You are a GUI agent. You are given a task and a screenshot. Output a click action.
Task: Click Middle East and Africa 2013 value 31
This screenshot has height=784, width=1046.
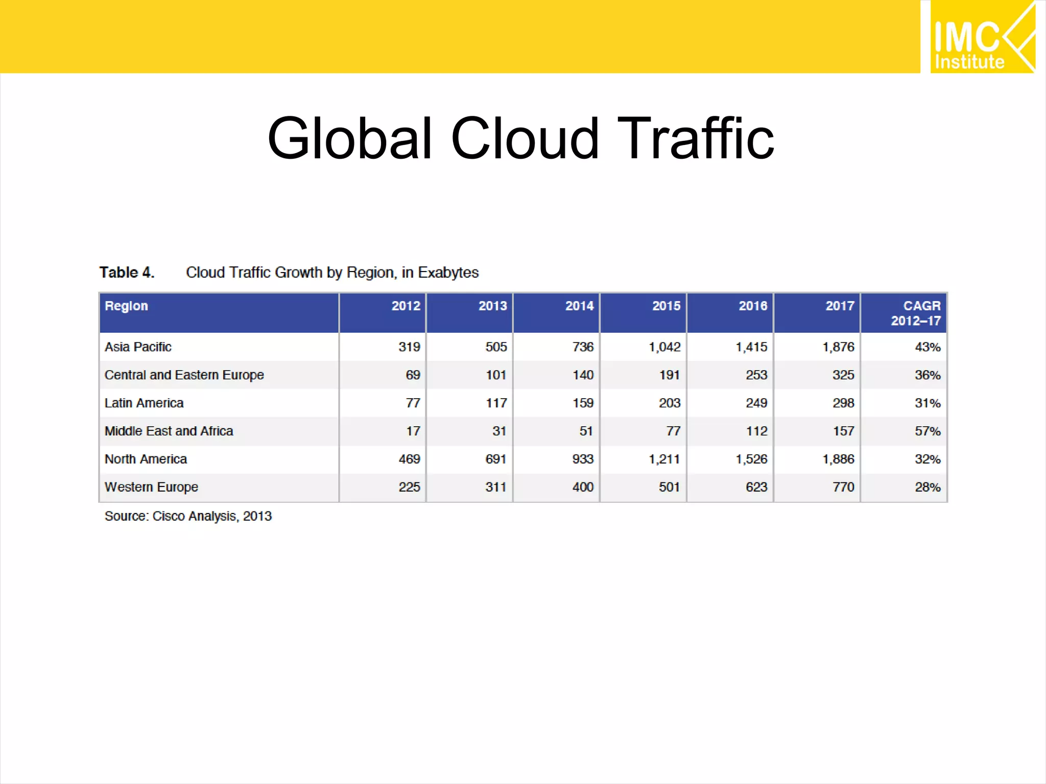tap(500, 431)
